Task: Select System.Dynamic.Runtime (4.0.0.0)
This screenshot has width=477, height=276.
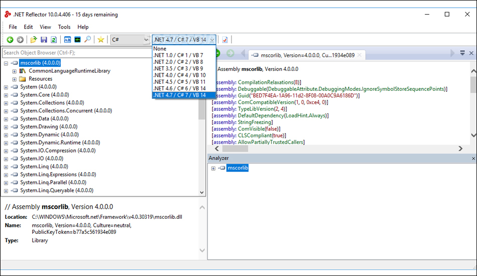Action: [x=60, y=143]
